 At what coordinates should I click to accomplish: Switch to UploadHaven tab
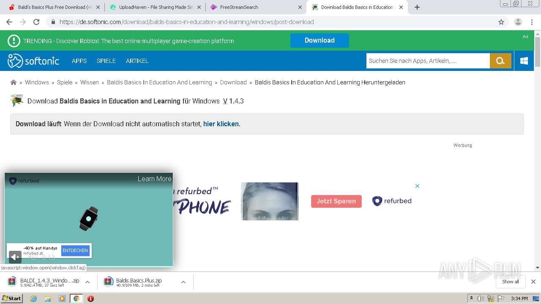tap(155, 7)
